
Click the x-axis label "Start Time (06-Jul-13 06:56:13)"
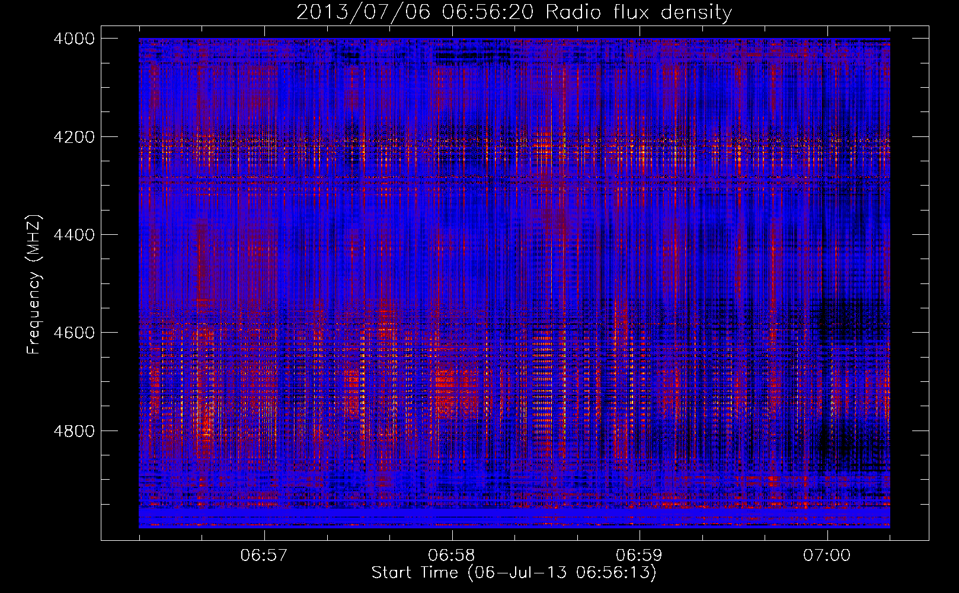(514, 573)
